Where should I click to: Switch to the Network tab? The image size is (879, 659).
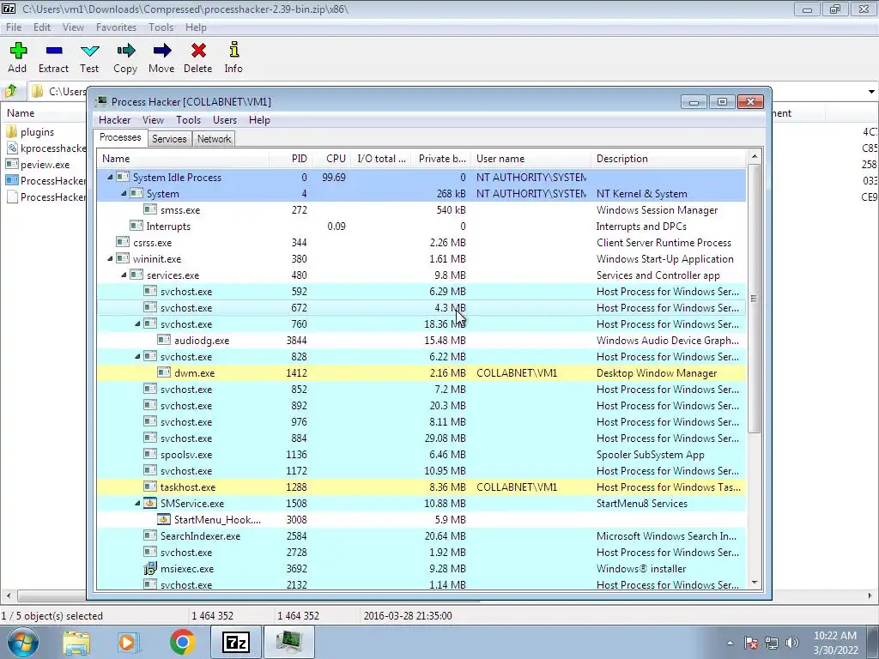click(x=214, y=139)
